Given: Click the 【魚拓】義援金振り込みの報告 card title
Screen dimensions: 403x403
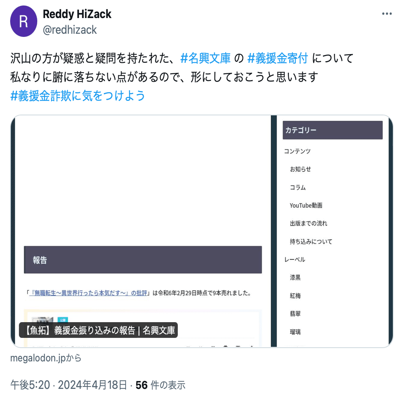Looking at the screenshot, I should [98, 330].
